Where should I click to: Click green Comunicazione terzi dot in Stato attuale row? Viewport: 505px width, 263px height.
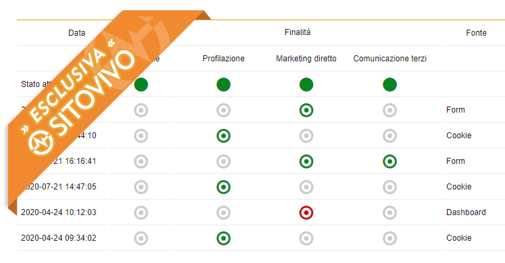[389, 84]
